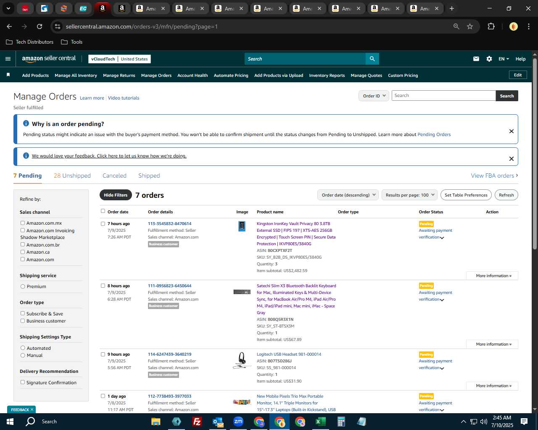Open the browser extensions puzzle icon
Viewport: 538px width, 430px height.
tap(491, 26)
